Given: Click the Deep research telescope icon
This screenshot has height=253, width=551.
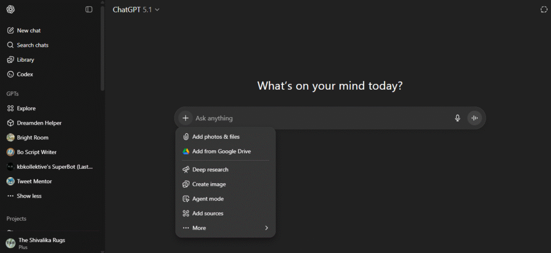Looking at the screenshot, I should point(186,170).
